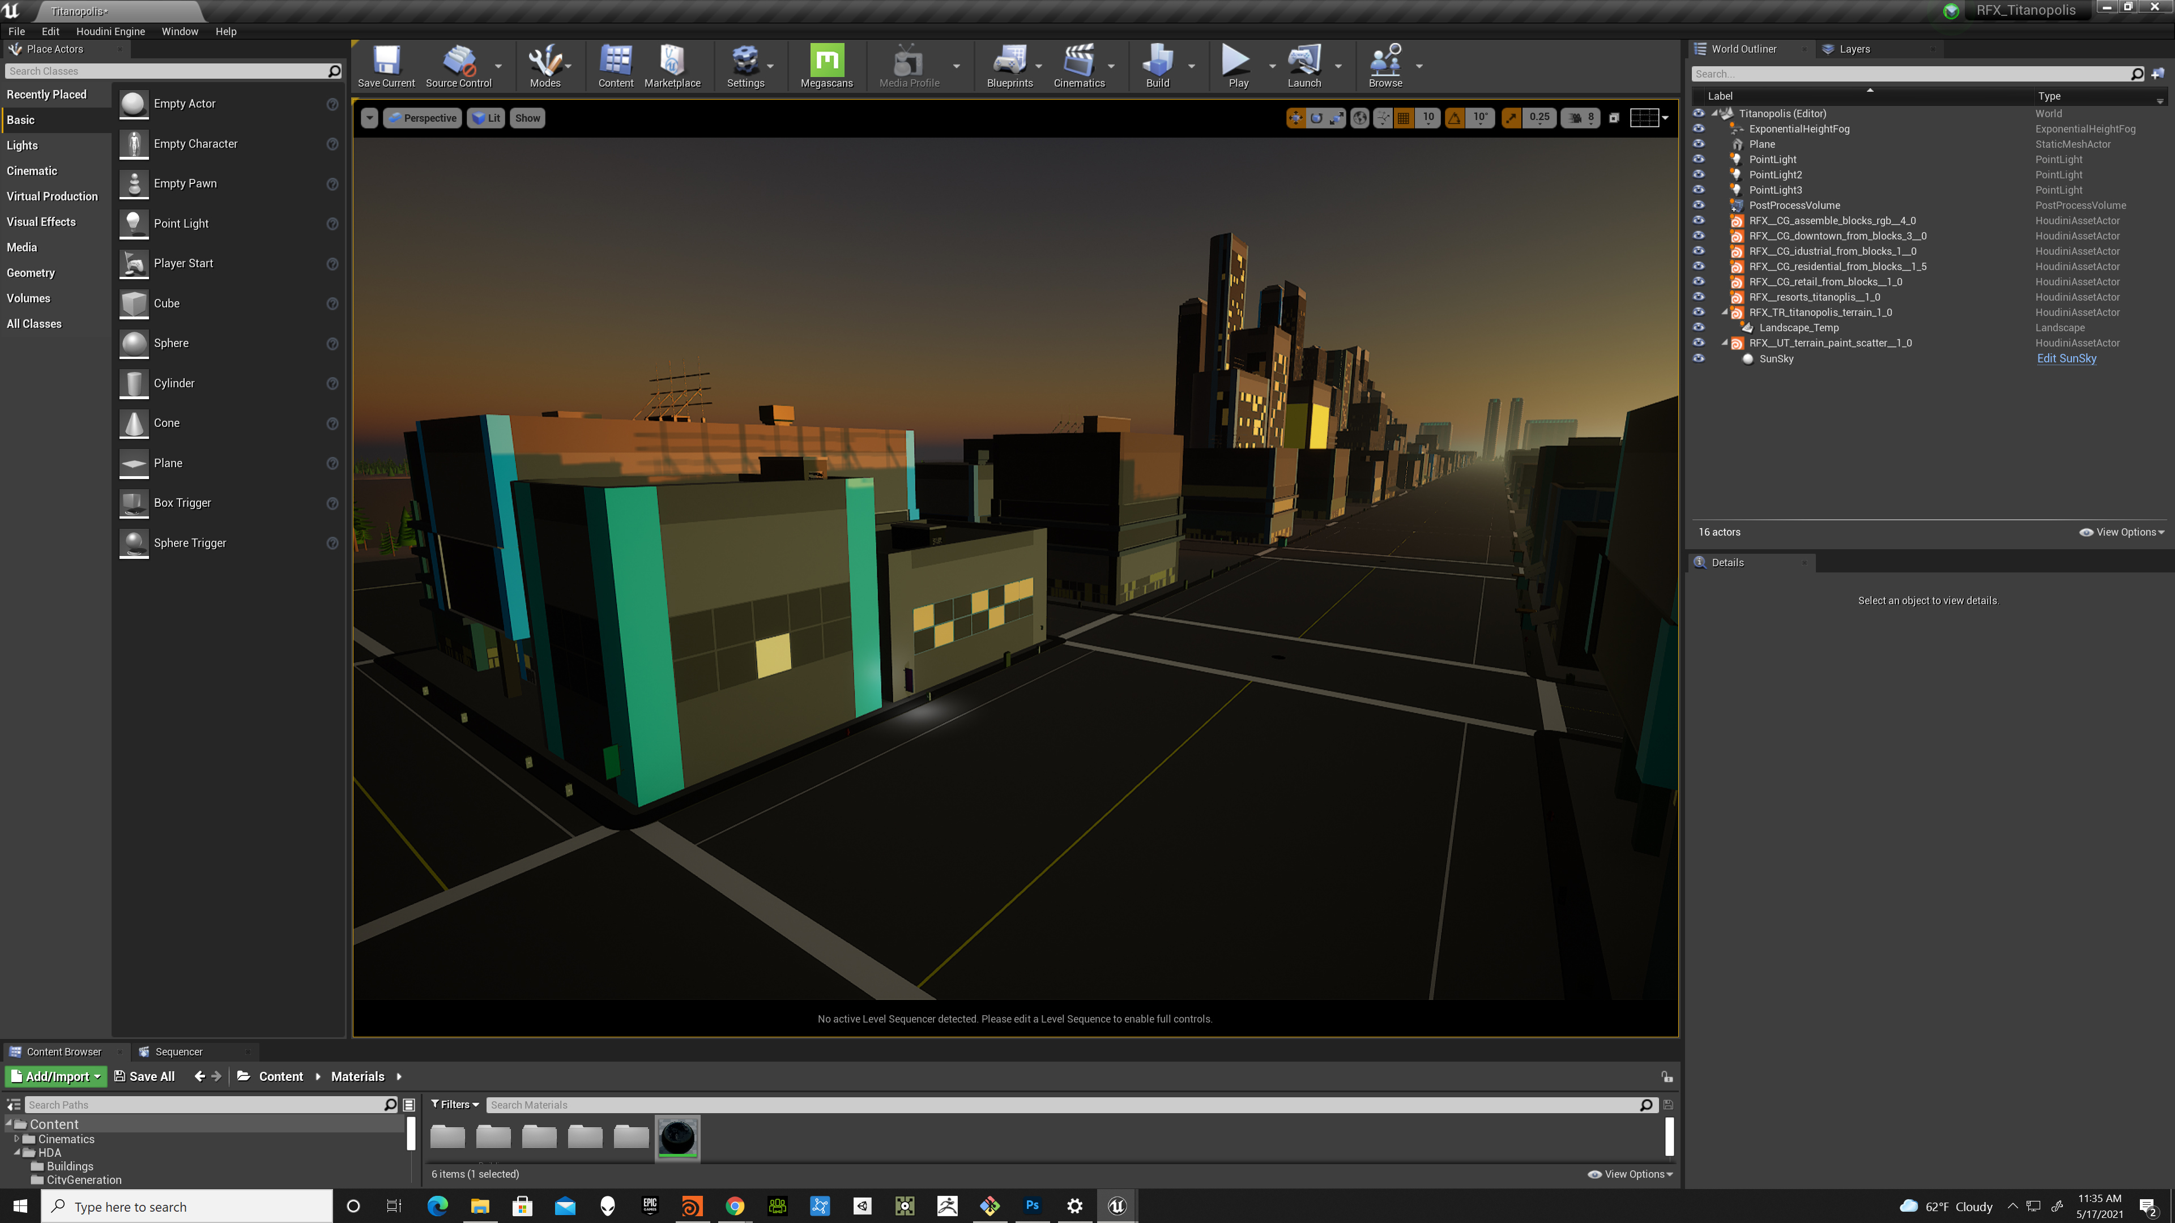2175x1223 pixels.
Task: Hide the PostProcessVolume actor
Action: tap(1699, 205)
